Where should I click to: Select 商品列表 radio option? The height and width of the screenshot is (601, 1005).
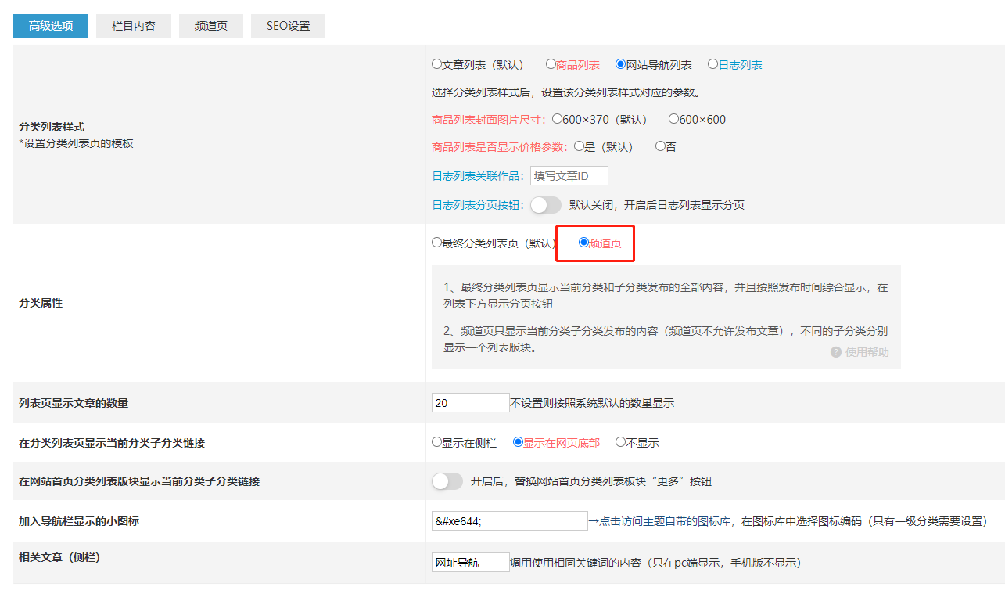click(551, 64)
